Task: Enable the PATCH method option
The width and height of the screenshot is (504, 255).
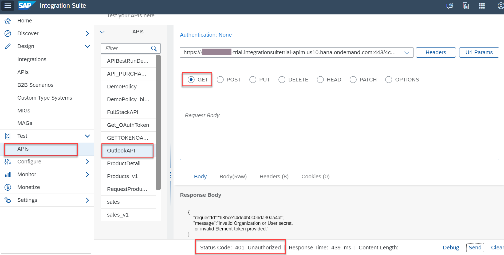Action: point(353,80)
